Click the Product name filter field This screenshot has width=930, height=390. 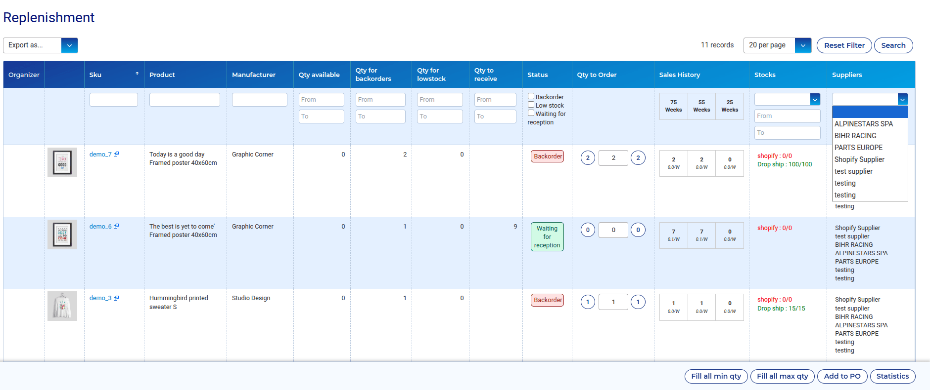click(185, 100)
